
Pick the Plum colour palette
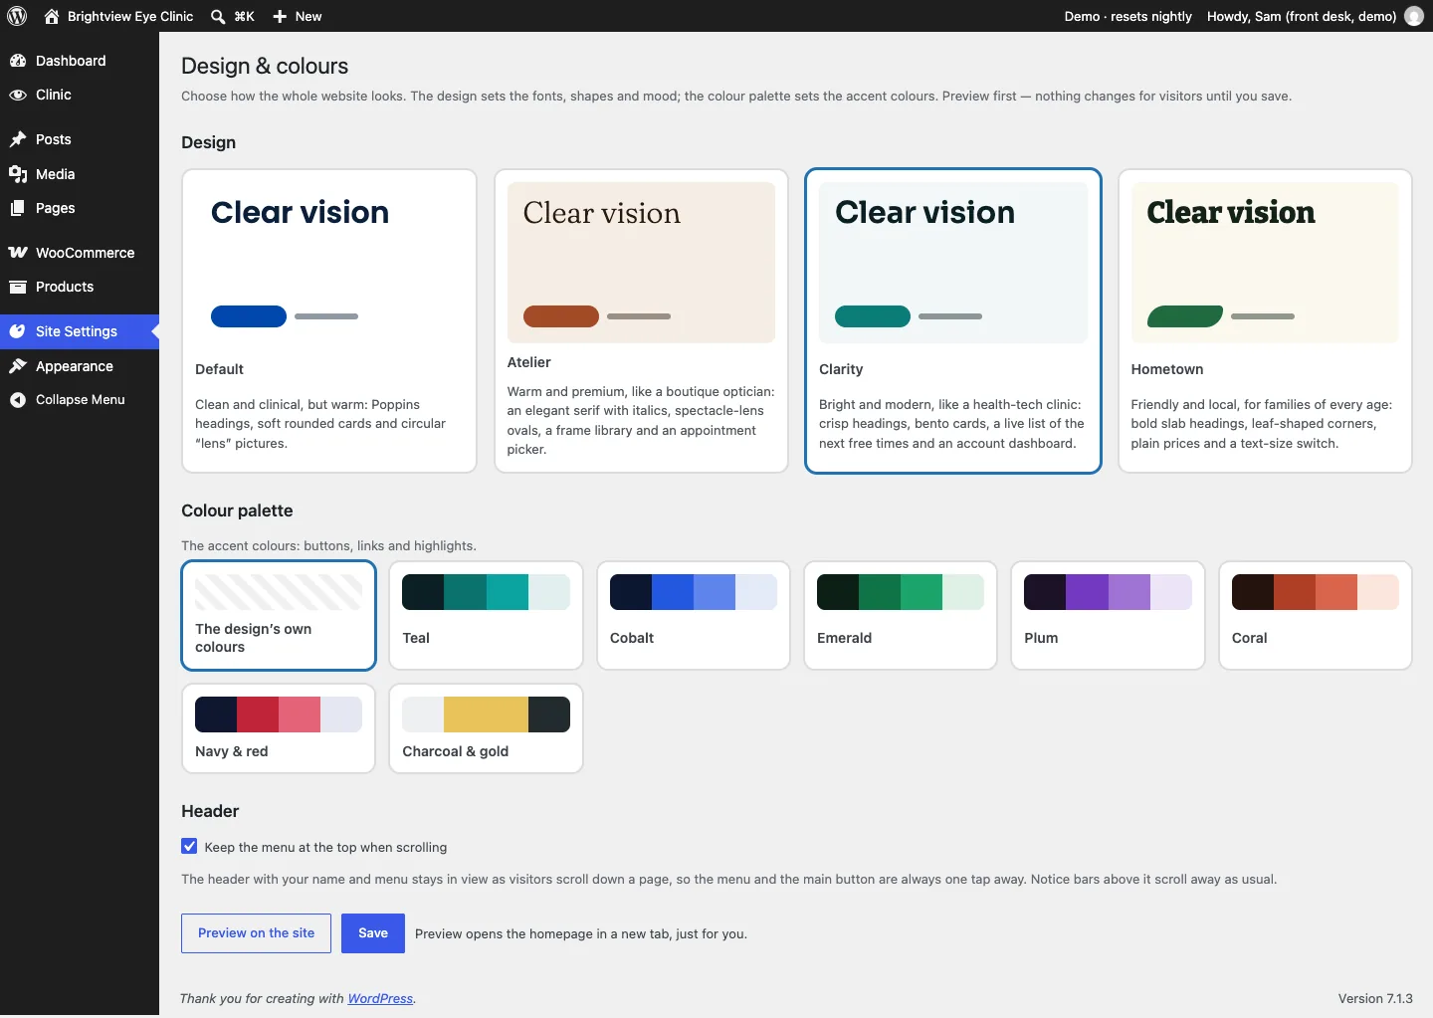click(x=1108, y=615)
